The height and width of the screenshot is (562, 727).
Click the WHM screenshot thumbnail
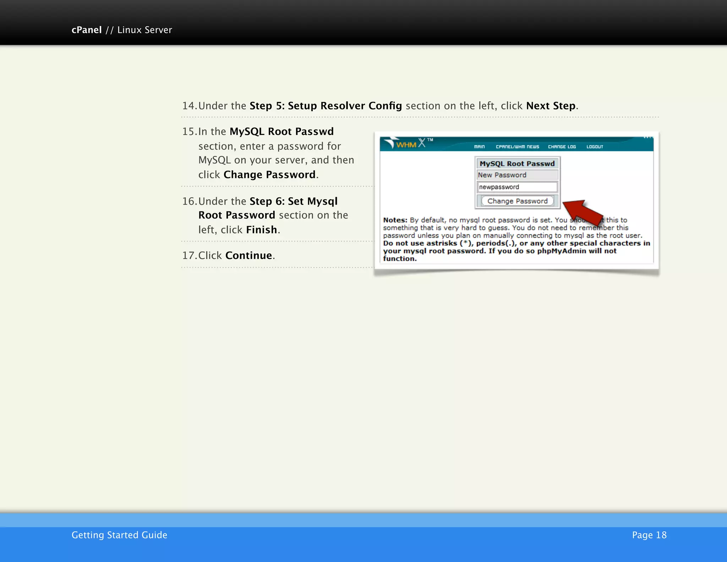click(x=516, y=200)
